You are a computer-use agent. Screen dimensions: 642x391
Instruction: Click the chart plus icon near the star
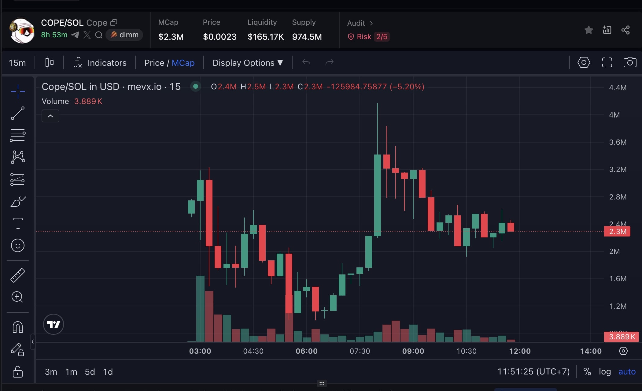coord(607,30)
